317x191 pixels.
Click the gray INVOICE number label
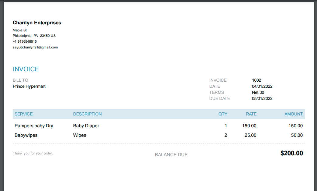click(x=218, y=80)
